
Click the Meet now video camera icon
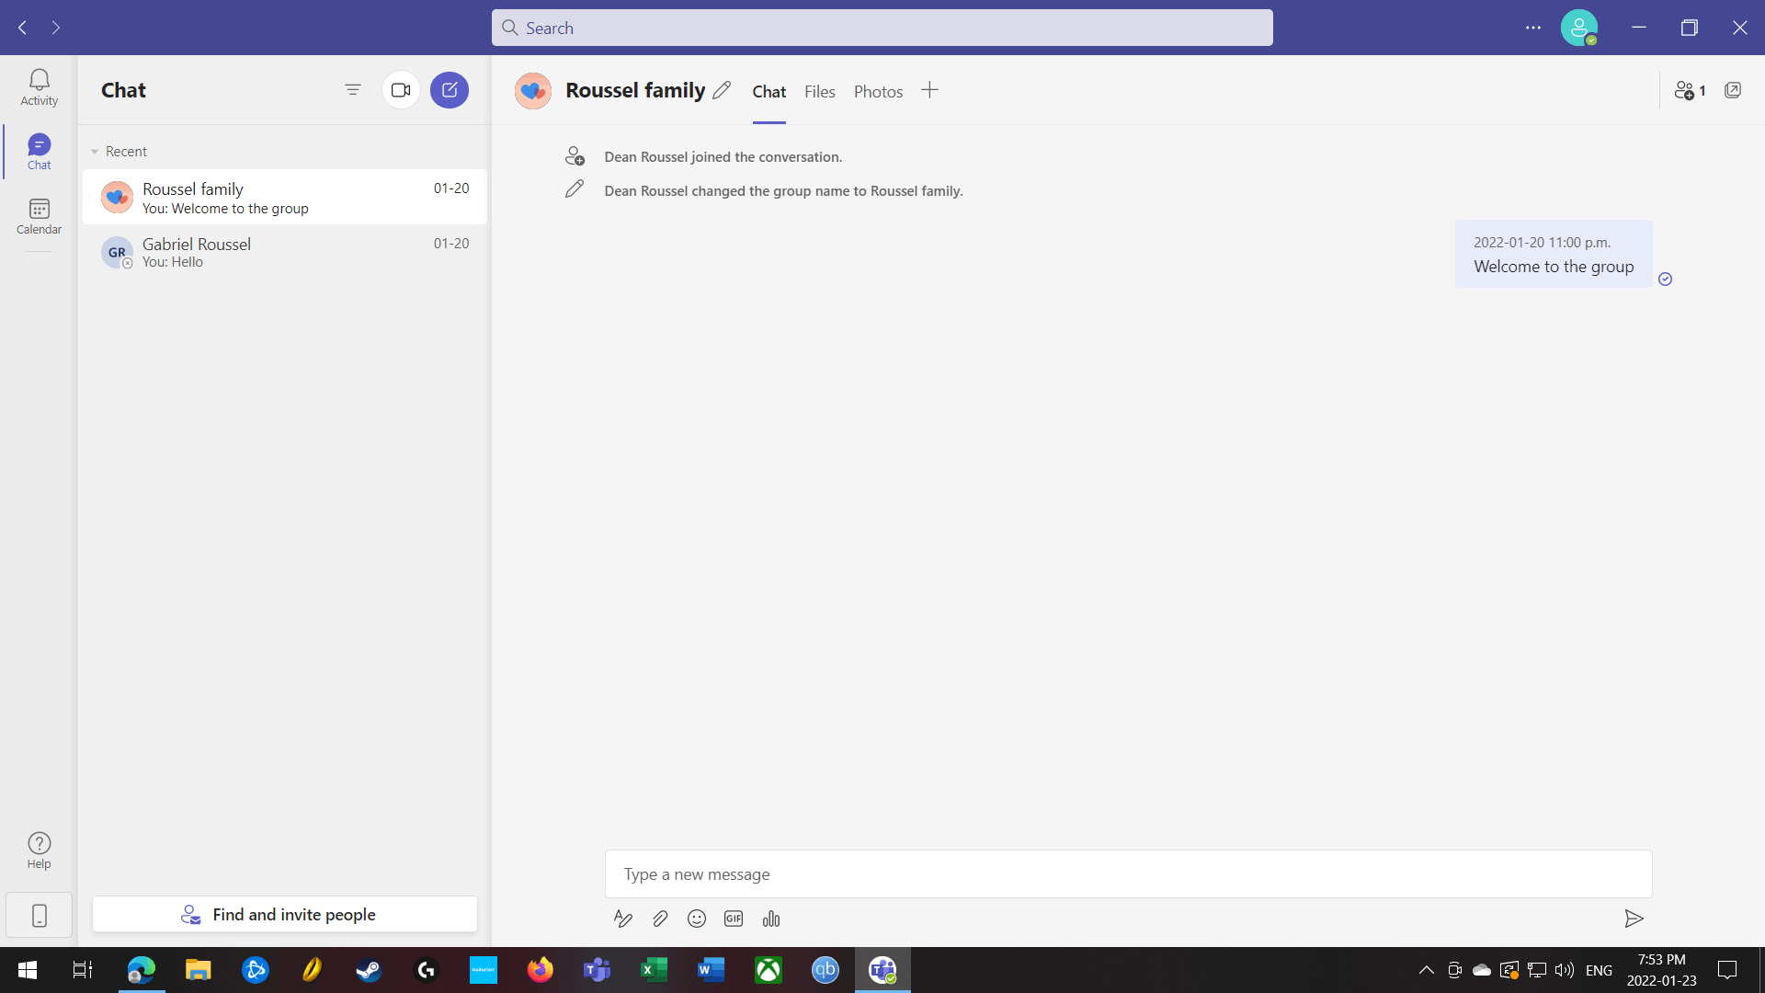(x=401, y=90)
